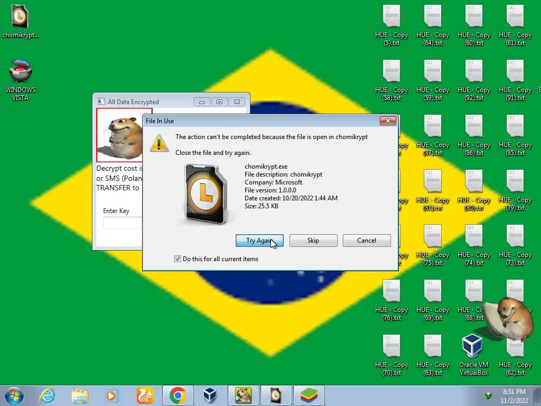Select chomikrypt desktop shortcut icon
Viewport: 541px width, 406px height.
click(21, 21)
